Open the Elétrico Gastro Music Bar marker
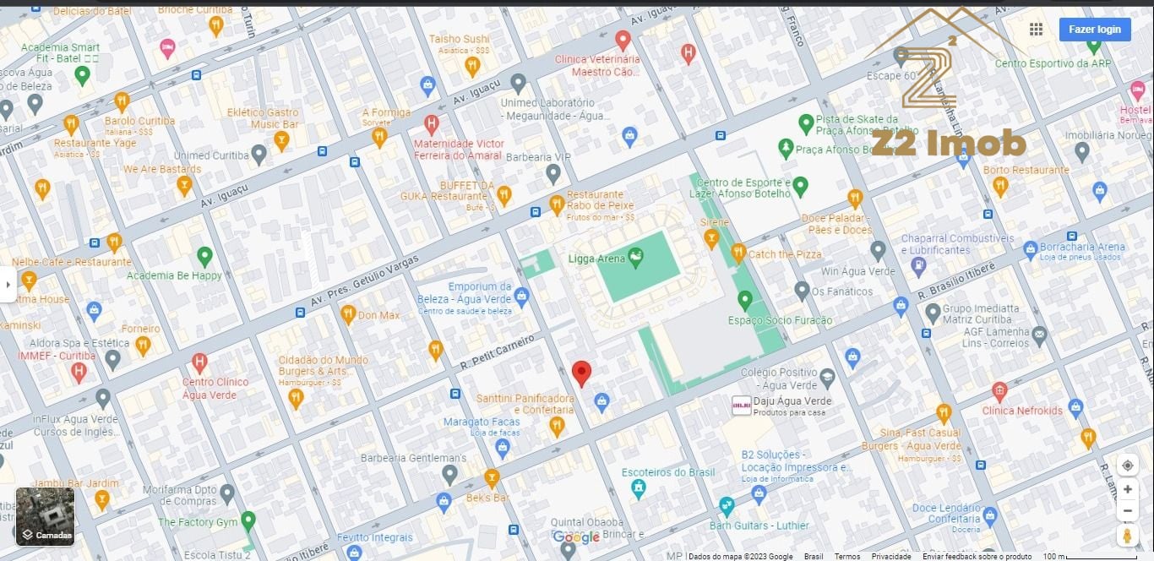The image size is (1154, 561). click(281, 141)
